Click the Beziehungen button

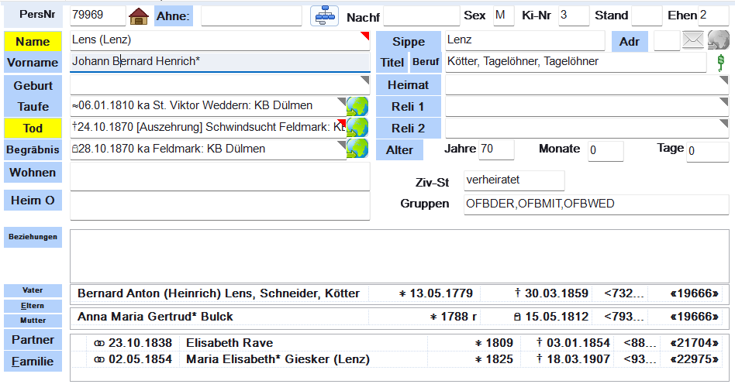pyautogui.click(x=33, y=237)
